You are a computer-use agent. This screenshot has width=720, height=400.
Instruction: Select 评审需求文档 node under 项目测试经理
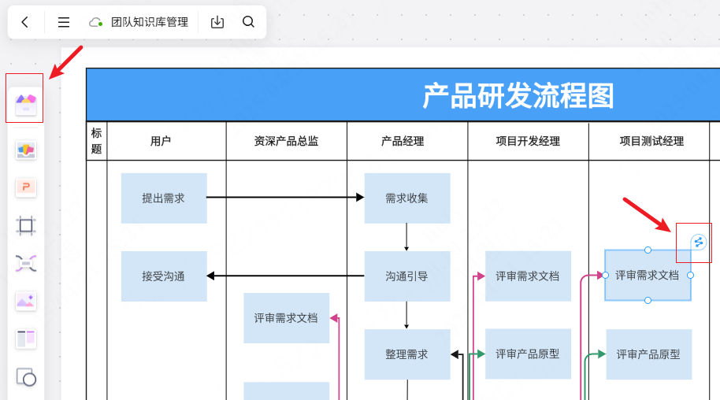648,275
